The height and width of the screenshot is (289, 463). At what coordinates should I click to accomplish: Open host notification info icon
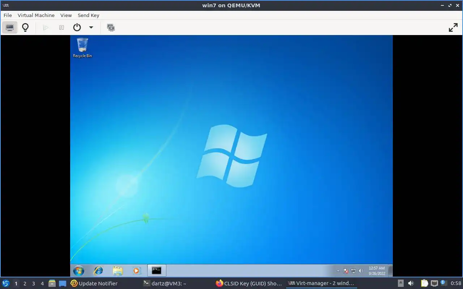[x=443, y=284]
